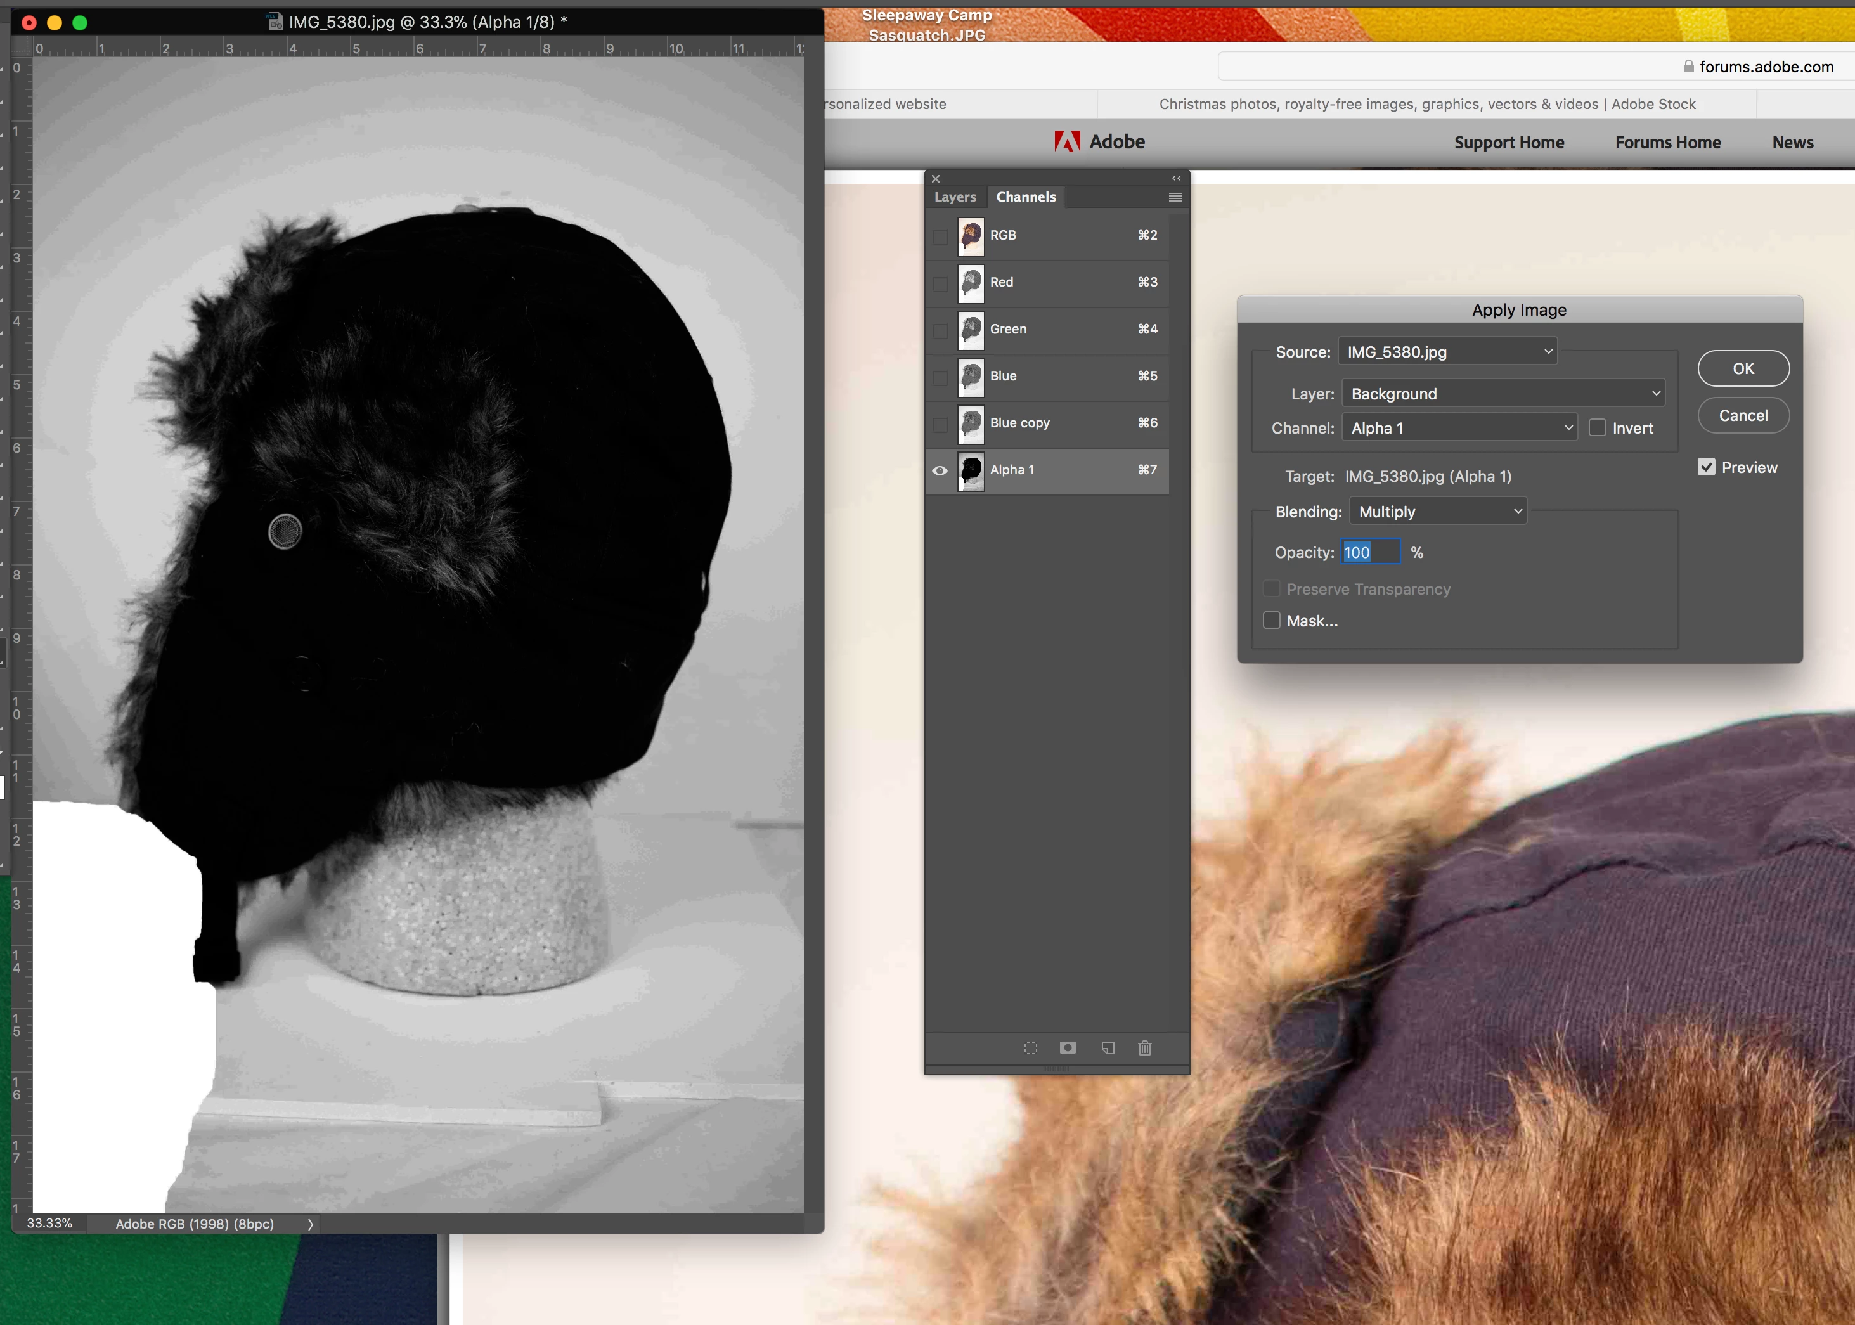Viewport: 1855px width, 1325px height.
Task: Enable the Mask checkbox
Action: [1272, 621]
